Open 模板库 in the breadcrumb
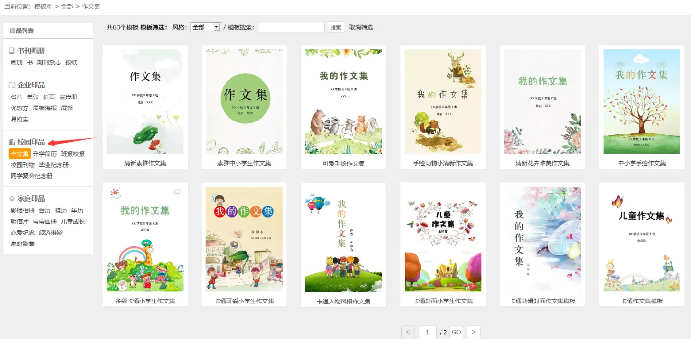691x339 pixels. pos(43,7)
